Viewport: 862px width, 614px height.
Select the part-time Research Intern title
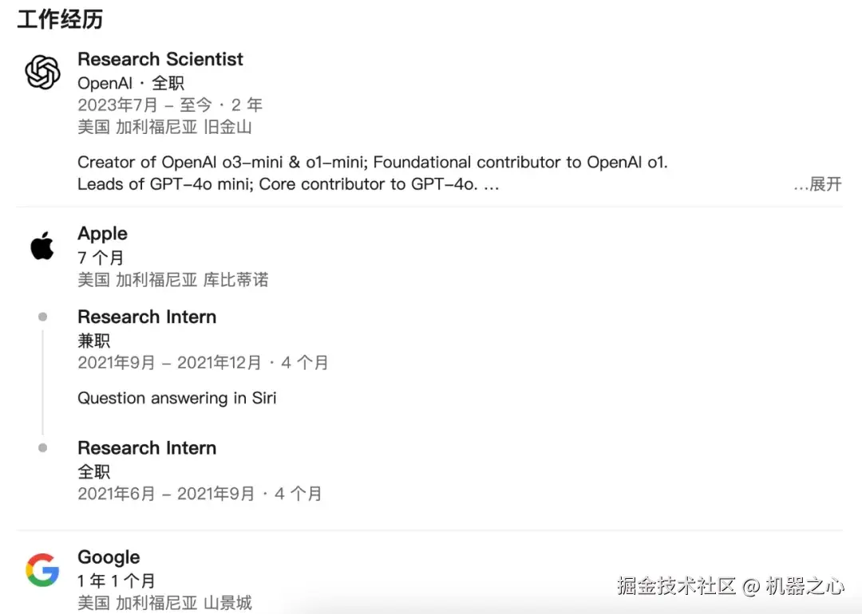[147, 317]
